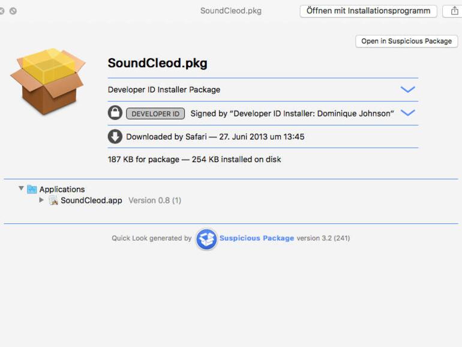Click the DEVELOPER ID badge

[155, 113]
